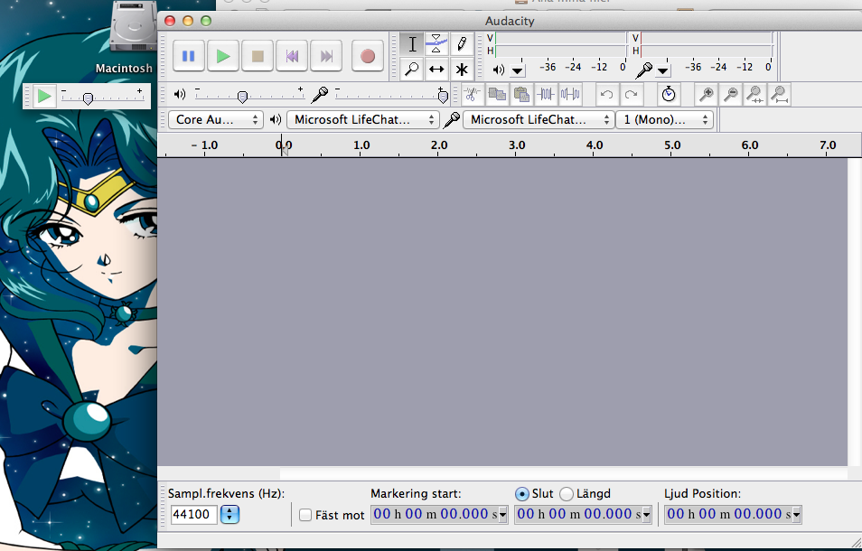Click the microphone icon beside the input meter

pyautogui.click(x=643, y=70)
